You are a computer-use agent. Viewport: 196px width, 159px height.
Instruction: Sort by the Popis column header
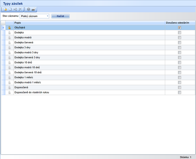click(x=89, y=23)
